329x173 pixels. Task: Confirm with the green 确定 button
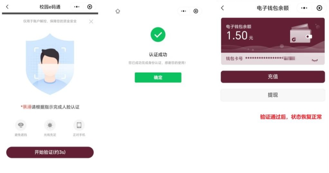[x=158, y=77]
